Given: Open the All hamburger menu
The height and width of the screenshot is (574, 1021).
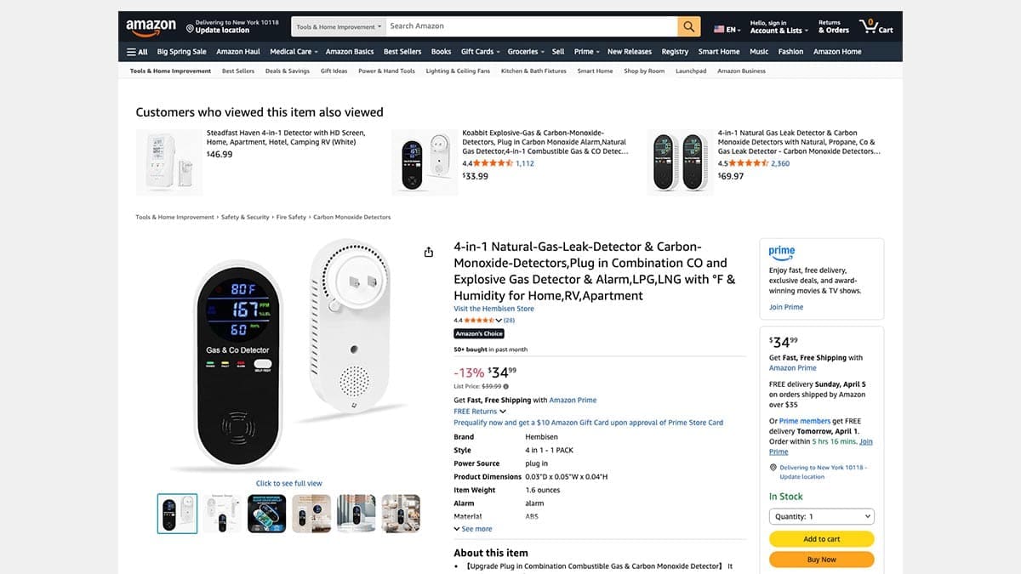Looking at the screenshot, I should click(137, 52).
